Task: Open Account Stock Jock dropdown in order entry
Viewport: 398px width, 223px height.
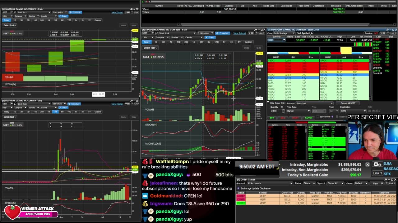Action: coord(315,103)
